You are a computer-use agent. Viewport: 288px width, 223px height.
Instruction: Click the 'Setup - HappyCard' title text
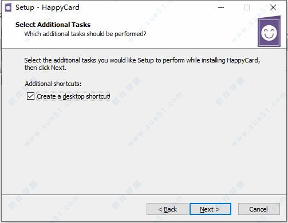[x=48, y=7]
